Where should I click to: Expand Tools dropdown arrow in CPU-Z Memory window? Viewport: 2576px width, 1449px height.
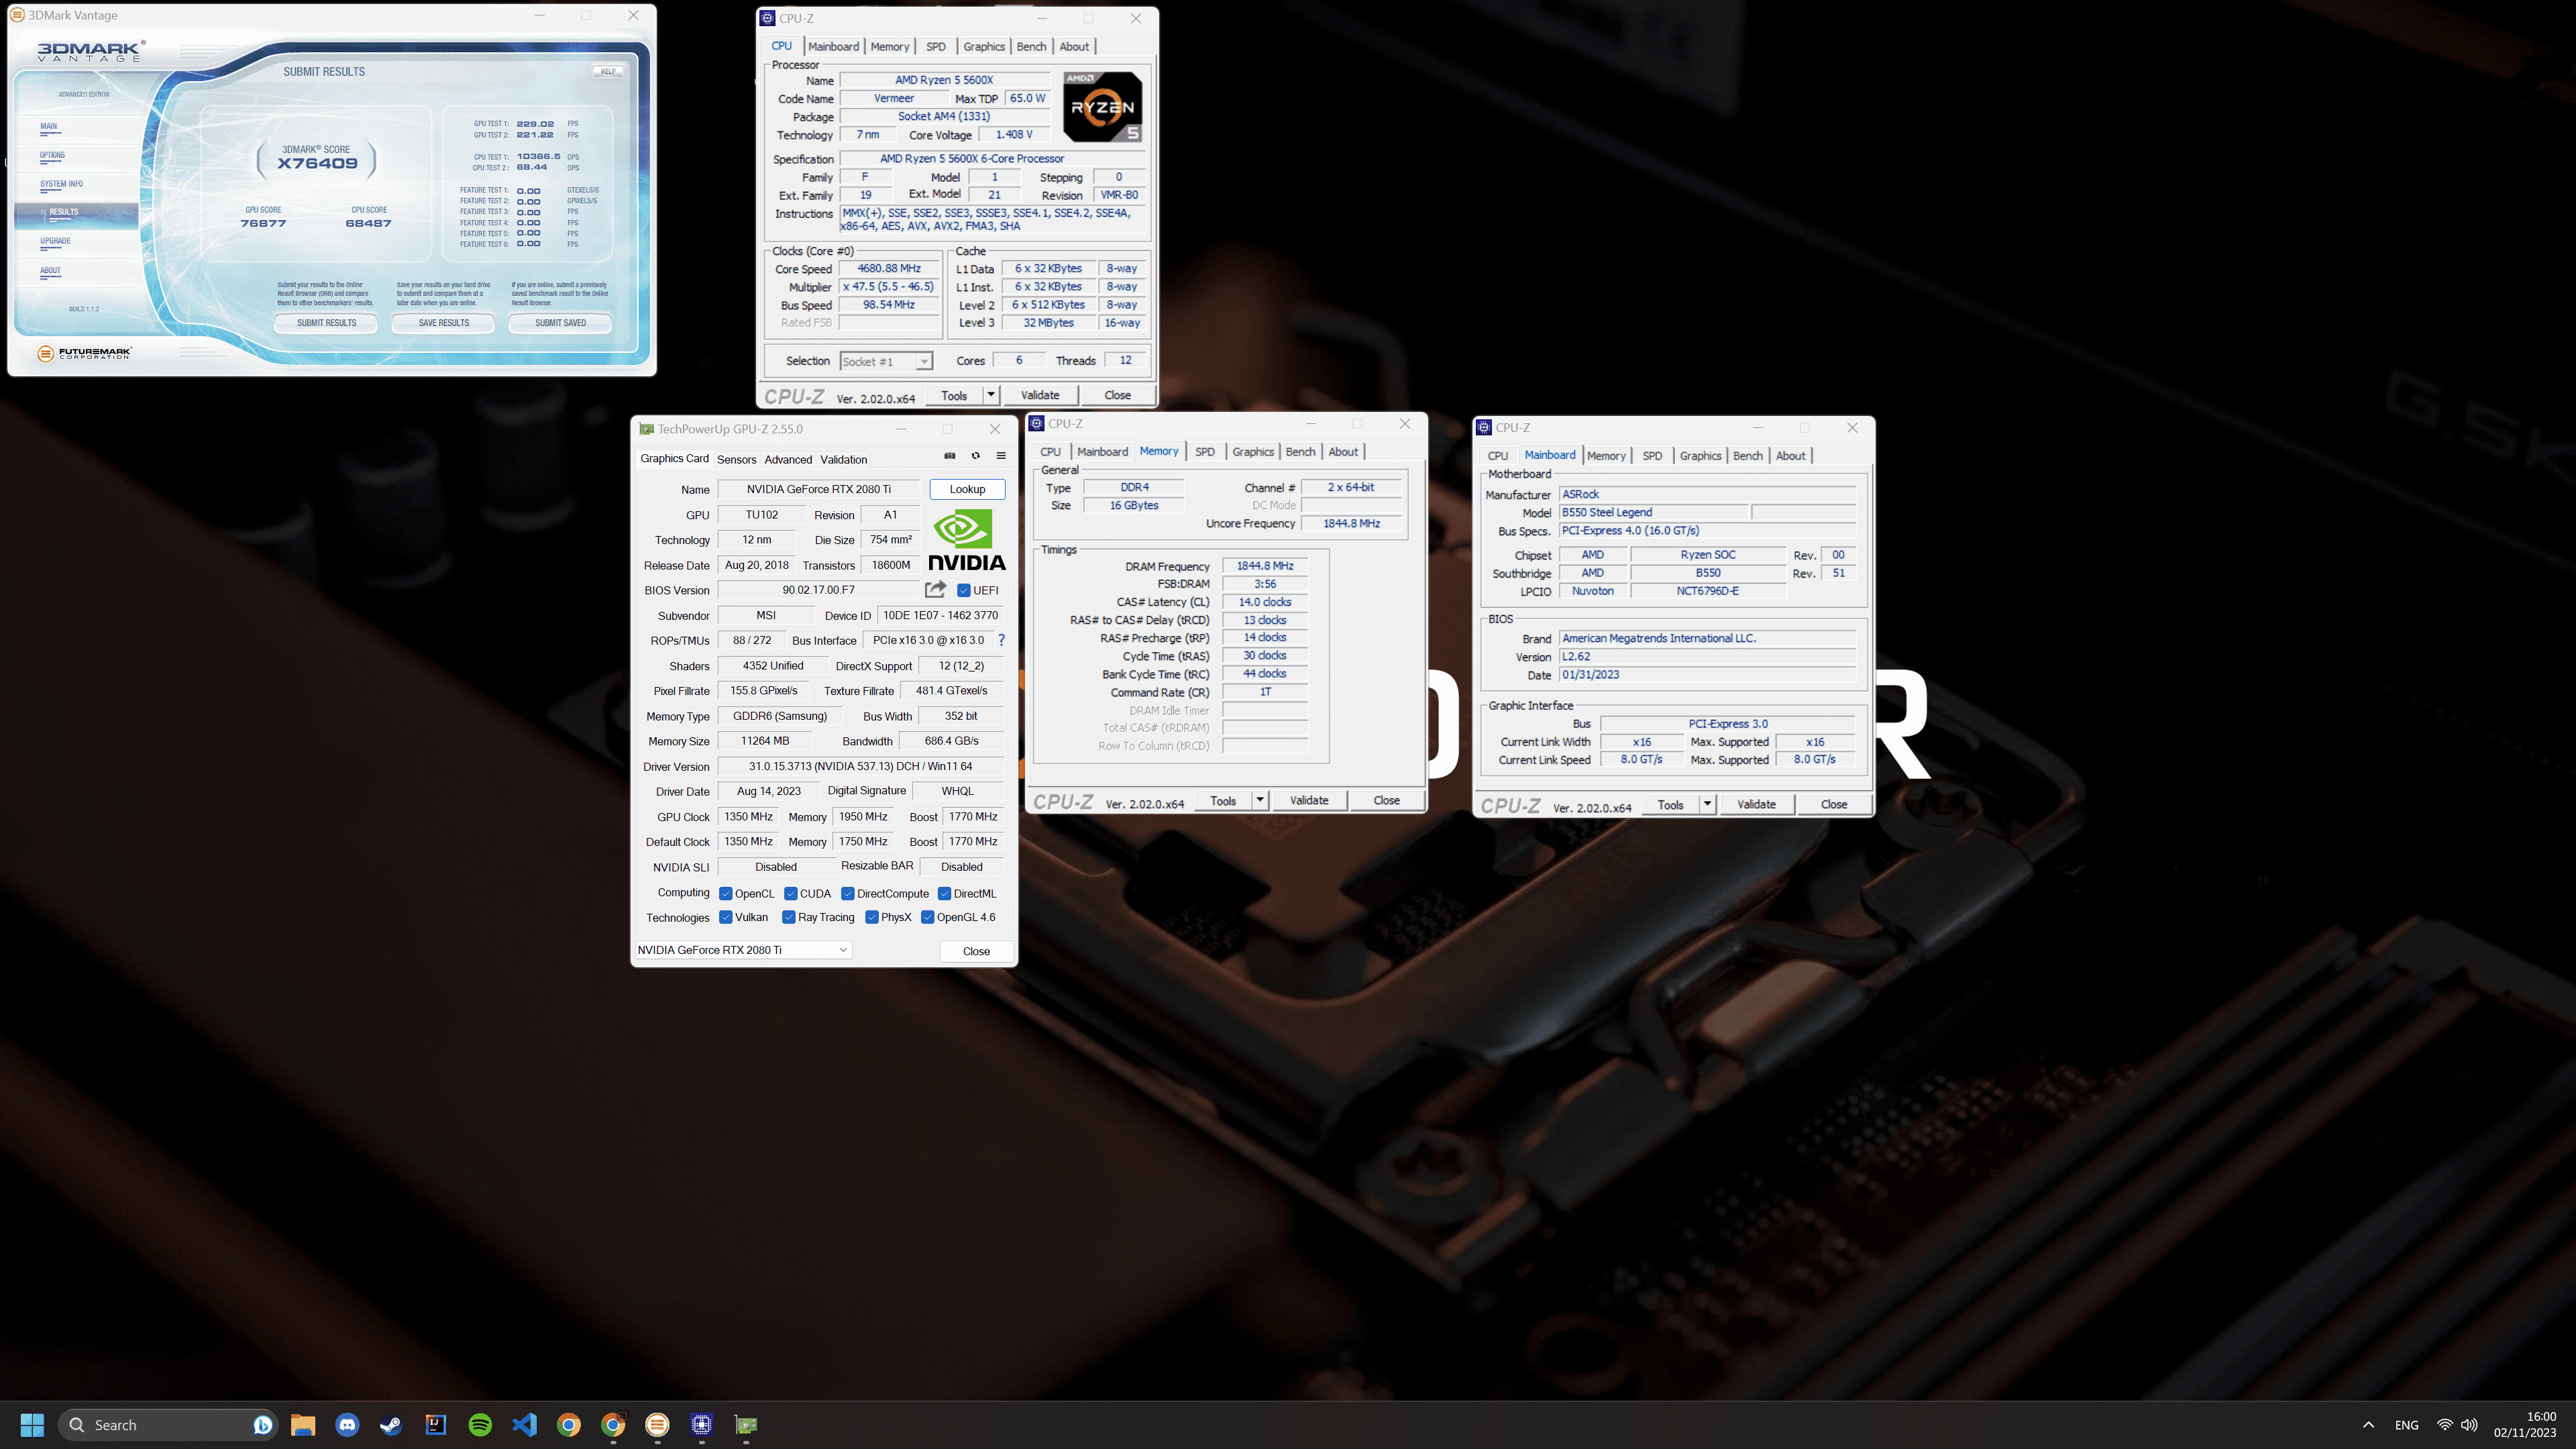pyautogui.click(x=1260, y=800)
